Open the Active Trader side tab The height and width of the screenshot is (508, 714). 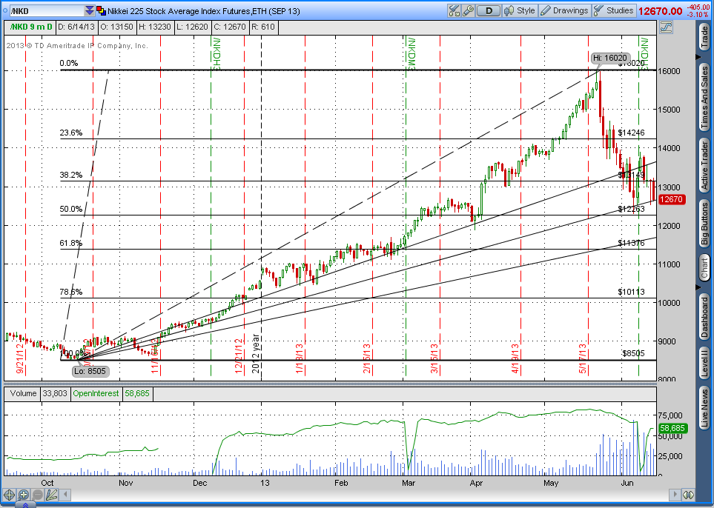point(704,166)
